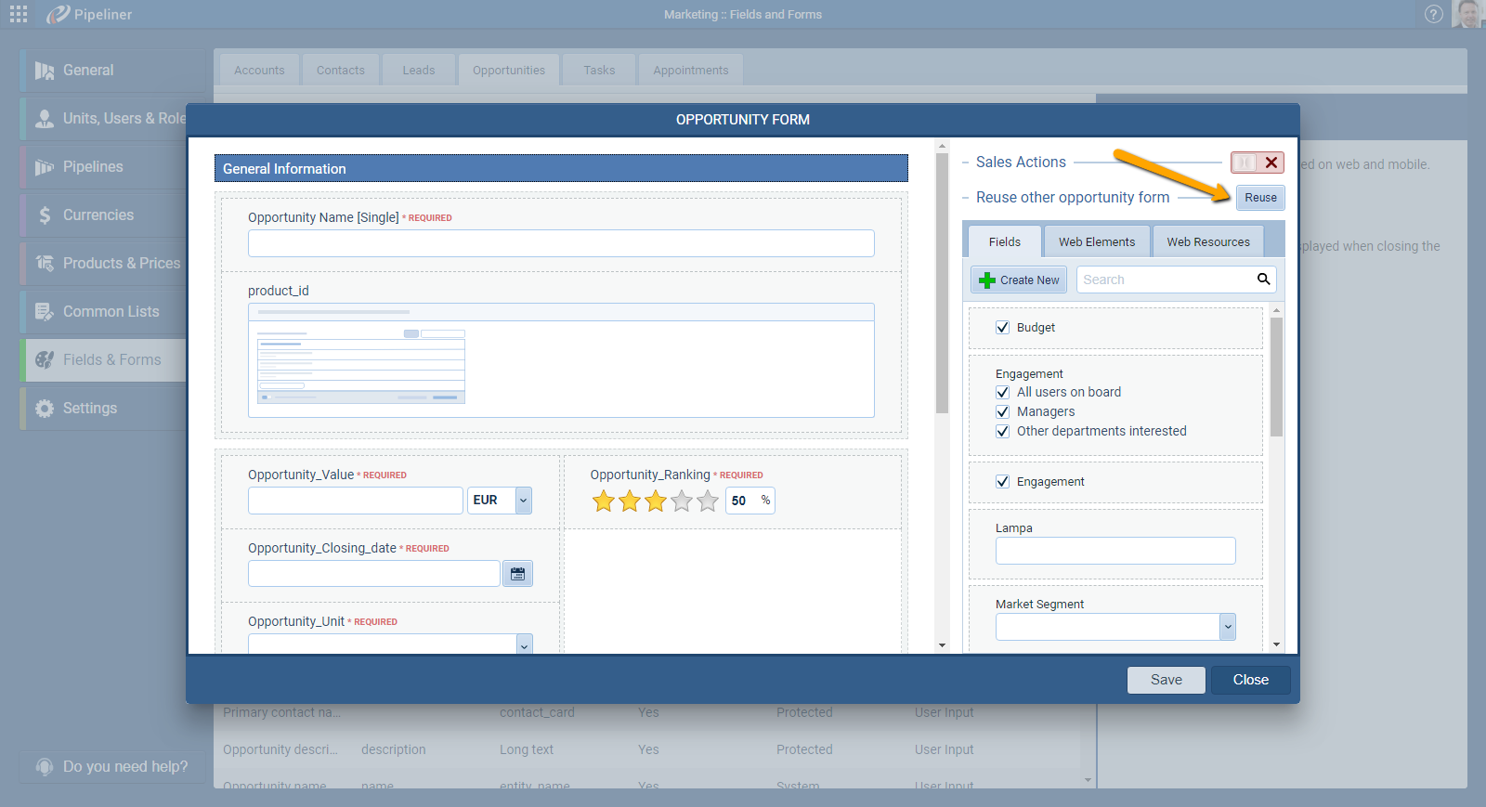
Task: Click the search magnifier icon in Fields
Action: 1263,280
